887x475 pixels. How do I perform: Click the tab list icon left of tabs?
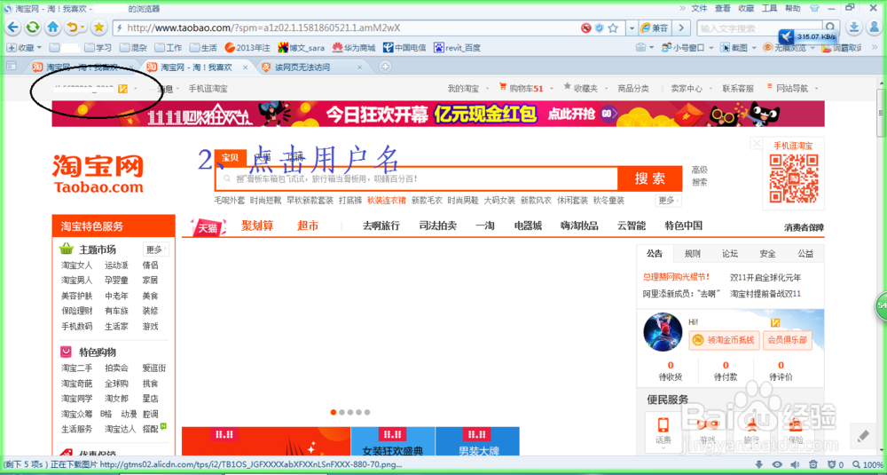(10, 67)
